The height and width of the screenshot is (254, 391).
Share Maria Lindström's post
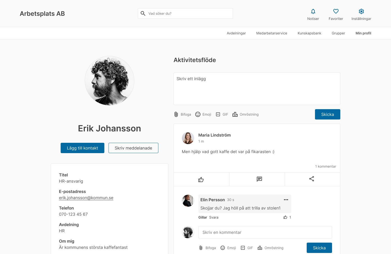click(x=312, y=179)
